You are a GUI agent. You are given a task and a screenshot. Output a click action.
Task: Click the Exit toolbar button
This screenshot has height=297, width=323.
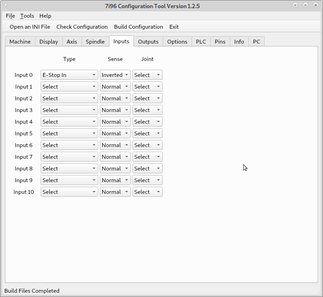[174, 27]
